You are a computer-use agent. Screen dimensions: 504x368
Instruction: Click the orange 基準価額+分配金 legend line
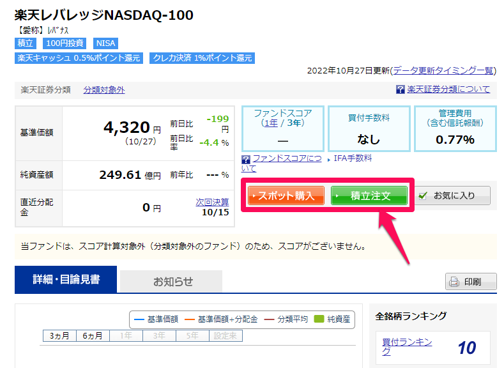tap(190, 319)
